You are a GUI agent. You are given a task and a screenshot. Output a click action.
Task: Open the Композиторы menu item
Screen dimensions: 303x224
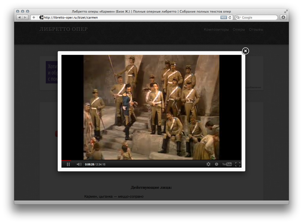(x=216, y=30)
